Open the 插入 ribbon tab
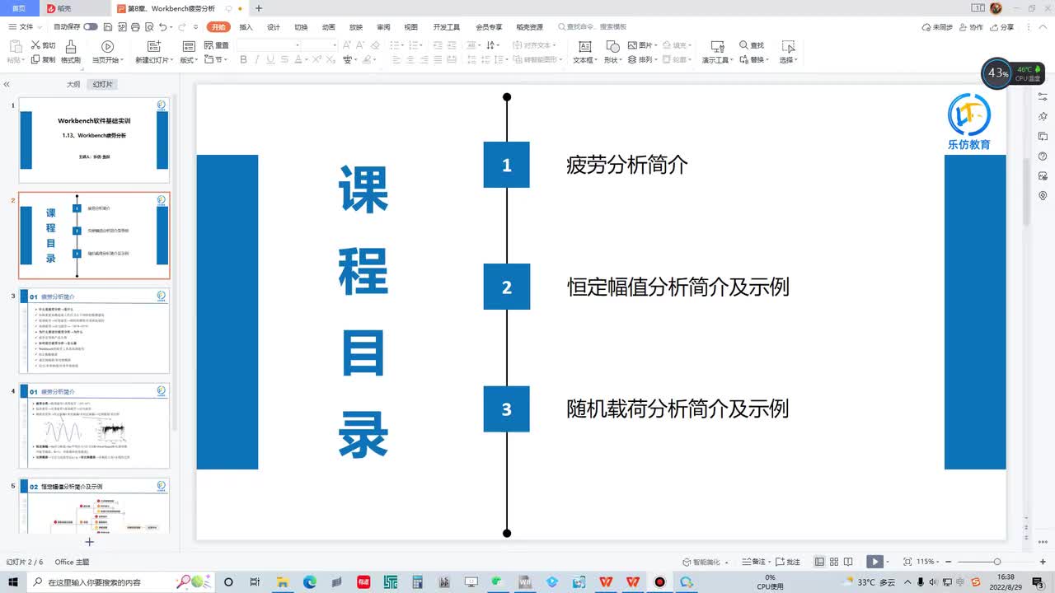 coord(246,27)
